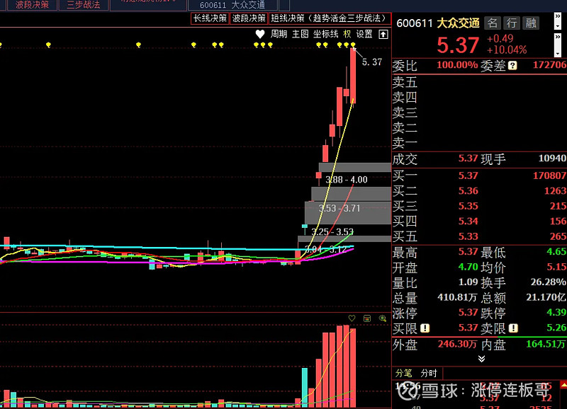Click the 融 margin trading button
Viewport: 567px width, 409px height.
click(x=531, y=23)
